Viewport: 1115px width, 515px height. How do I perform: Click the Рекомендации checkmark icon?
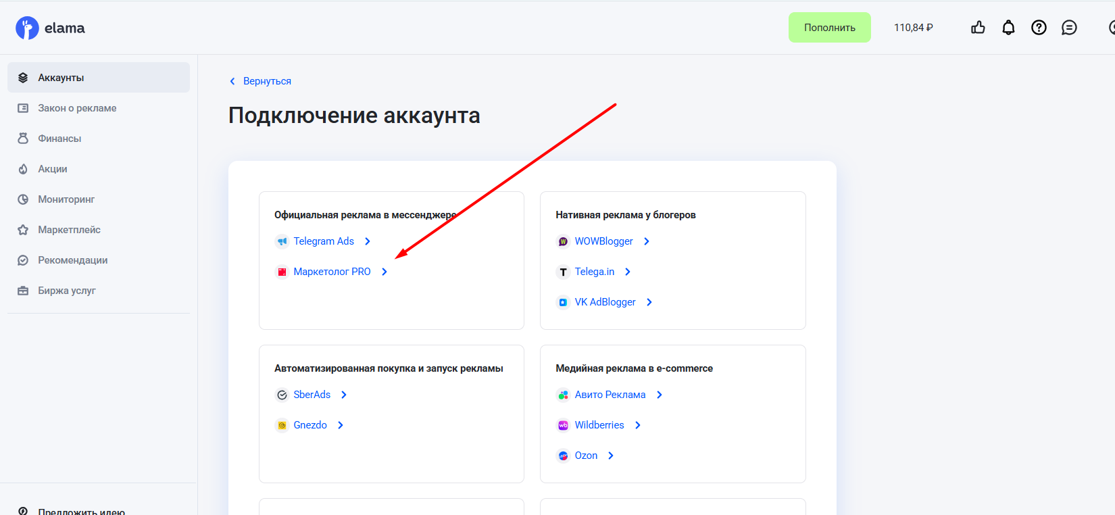pyautogui.click(x=23, y=260)
